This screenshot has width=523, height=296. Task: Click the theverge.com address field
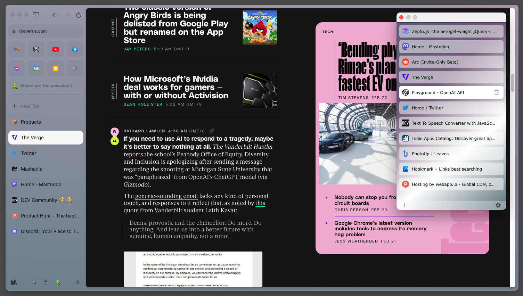(x=46, y=31)
